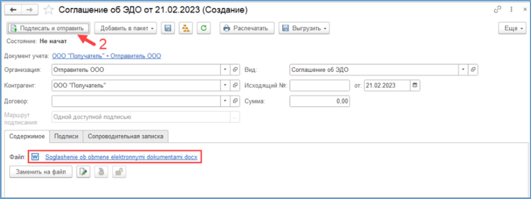Viewport: 531px width, 199px height.
Task: Switch to the Содержимое tab
Action: (x=27, y=136)
